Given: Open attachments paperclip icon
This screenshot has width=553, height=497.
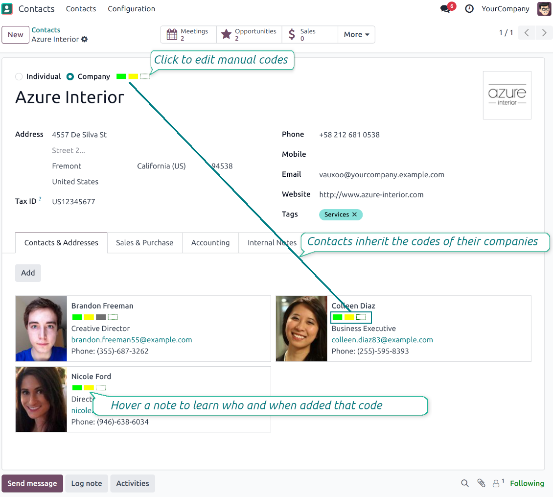Looking at the screenshot, I should [481, 483].
